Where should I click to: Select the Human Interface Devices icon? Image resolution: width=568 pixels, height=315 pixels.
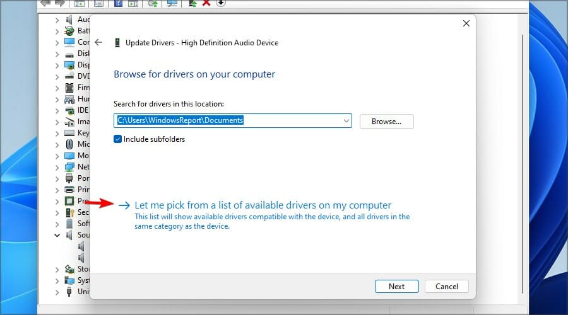[x=69, y=99]
